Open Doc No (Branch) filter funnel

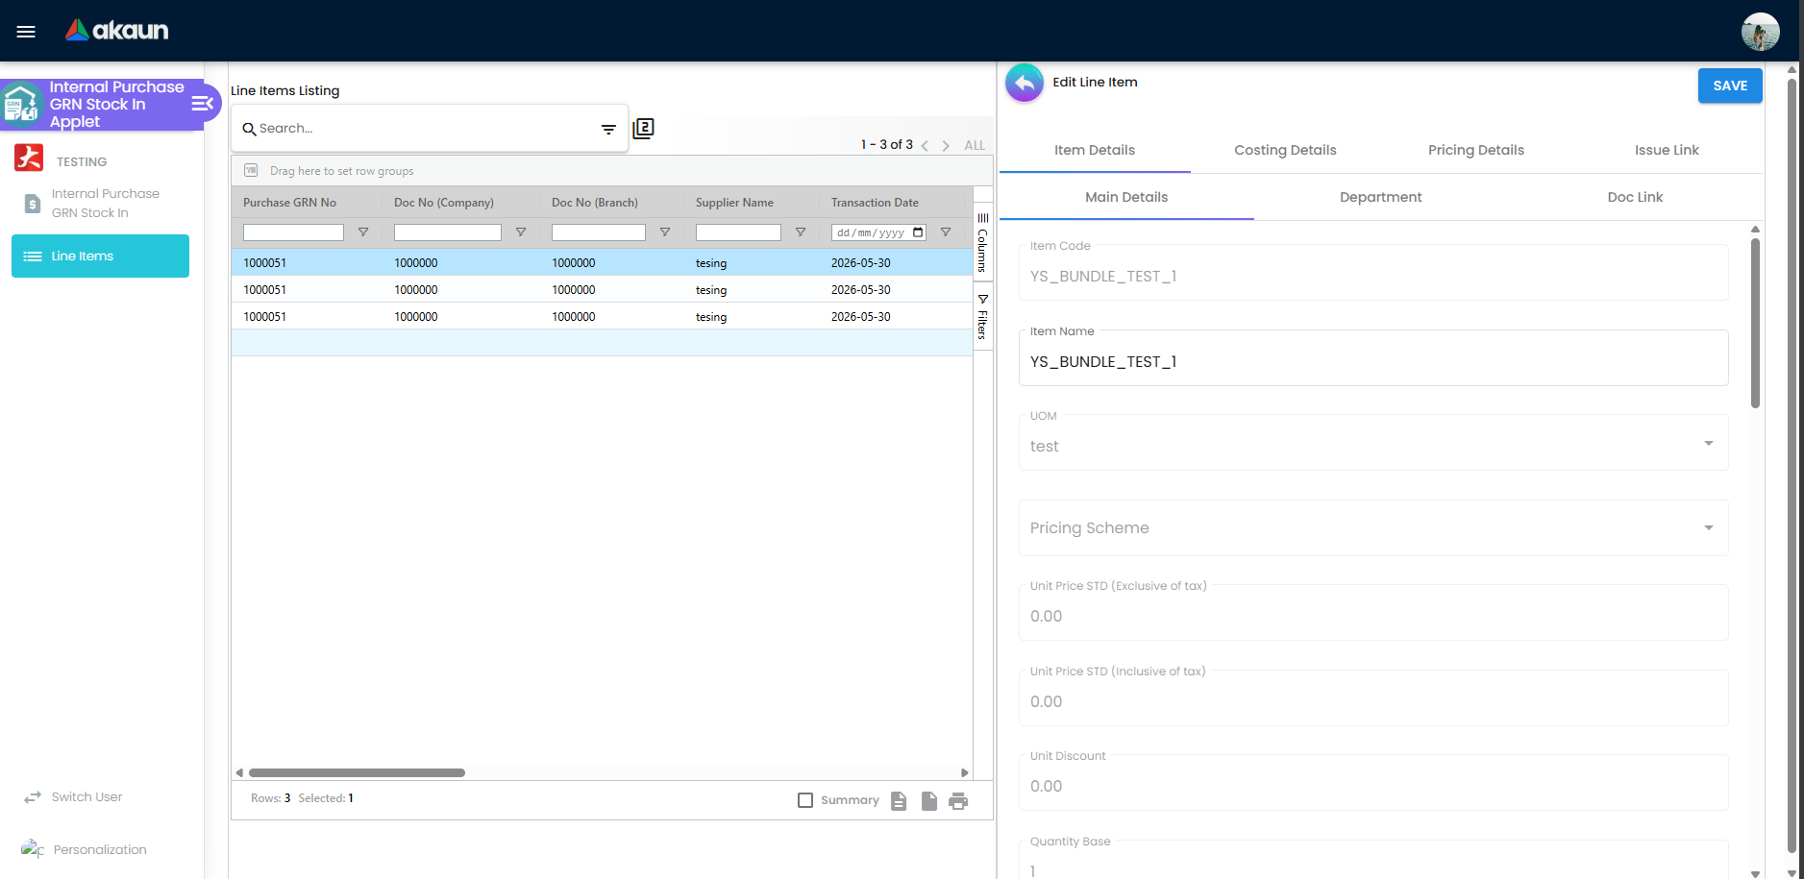pos(665,232)
